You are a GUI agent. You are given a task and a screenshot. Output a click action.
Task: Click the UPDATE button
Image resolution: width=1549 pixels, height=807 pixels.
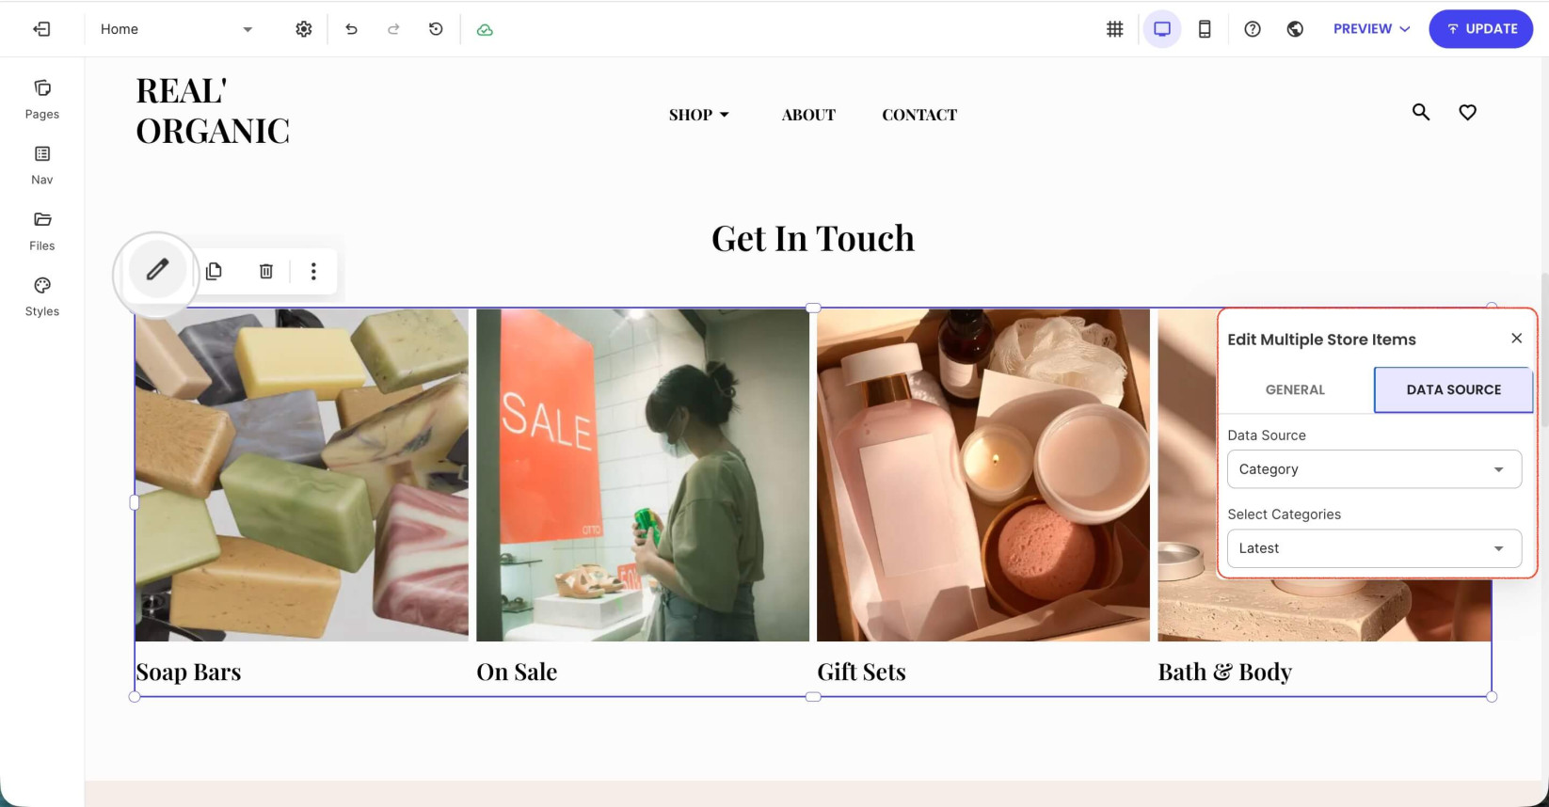pyautogui.click(x=1481, y=29)
